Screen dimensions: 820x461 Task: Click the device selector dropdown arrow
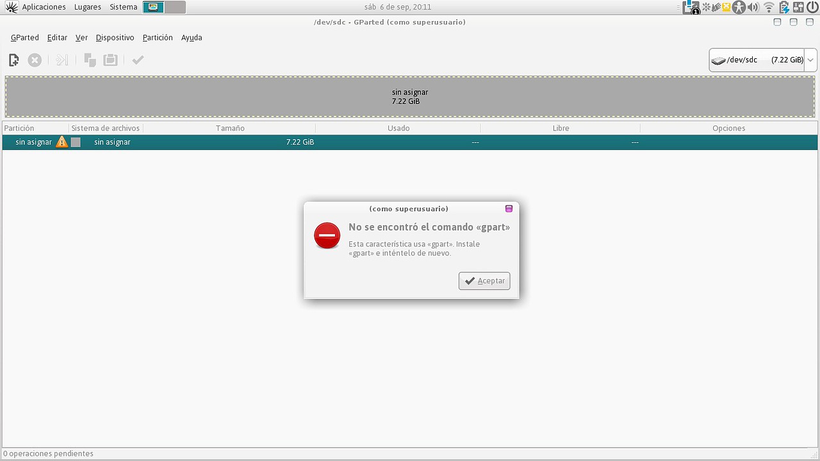pyautogui.click(x=810, y=60)
